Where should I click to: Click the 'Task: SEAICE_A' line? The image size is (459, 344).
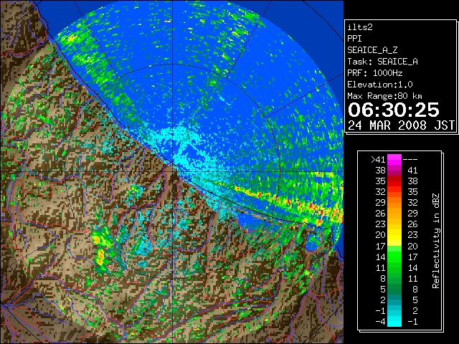click(x=382, y=62)
